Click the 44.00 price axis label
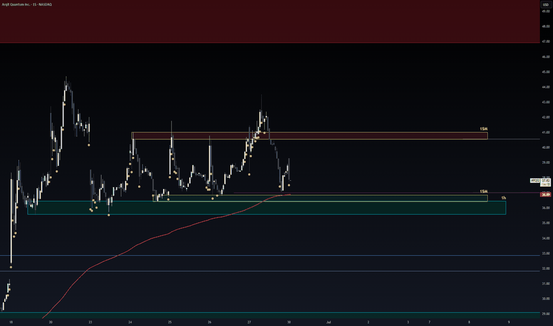 [x=546, y=87]
